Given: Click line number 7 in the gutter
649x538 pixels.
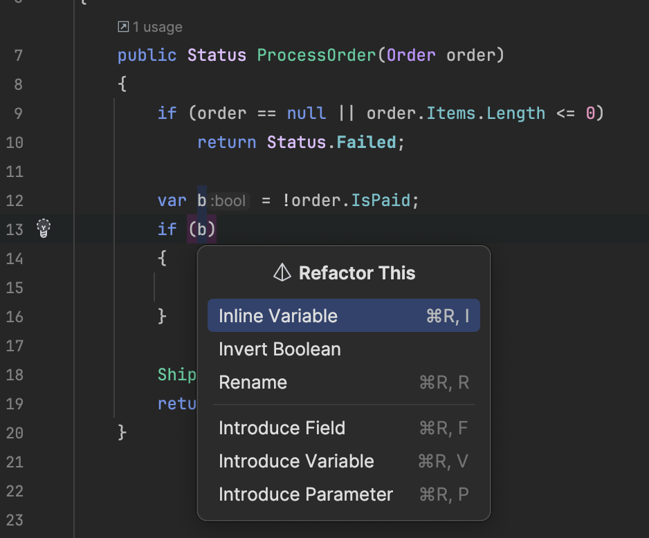Looking at the screenshot, I should pyautogui.click(x=18, y=55).
